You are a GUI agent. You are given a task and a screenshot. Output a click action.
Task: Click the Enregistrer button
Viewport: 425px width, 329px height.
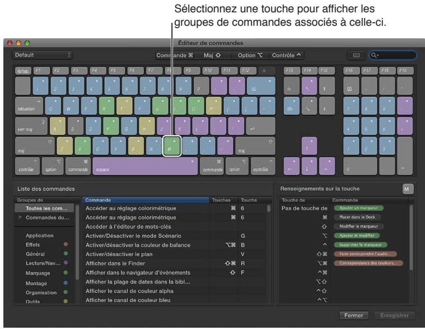click(394, 316)
